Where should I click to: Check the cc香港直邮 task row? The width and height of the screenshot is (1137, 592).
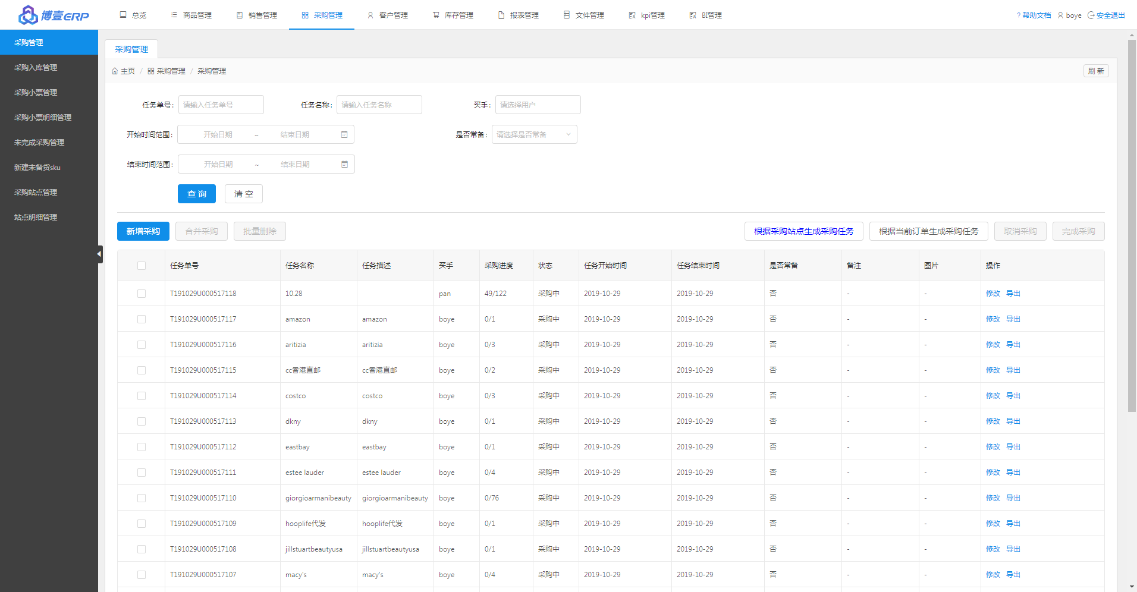[x=142, y=370]
